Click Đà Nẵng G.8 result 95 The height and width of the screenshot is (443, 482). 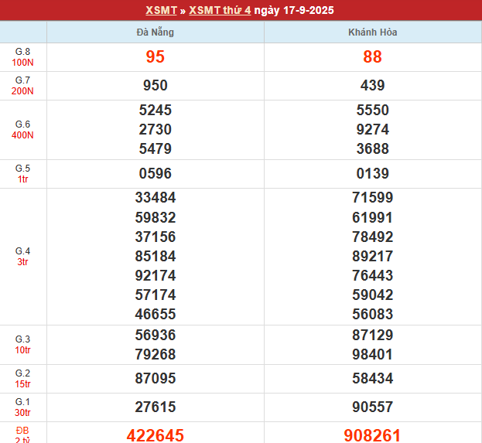pos(156,57)
